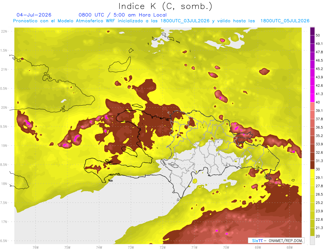Click the '0800 UTC / 5:00 am Hora Local' time label
This screenshot has width=325, height=251.
[122, 15]
